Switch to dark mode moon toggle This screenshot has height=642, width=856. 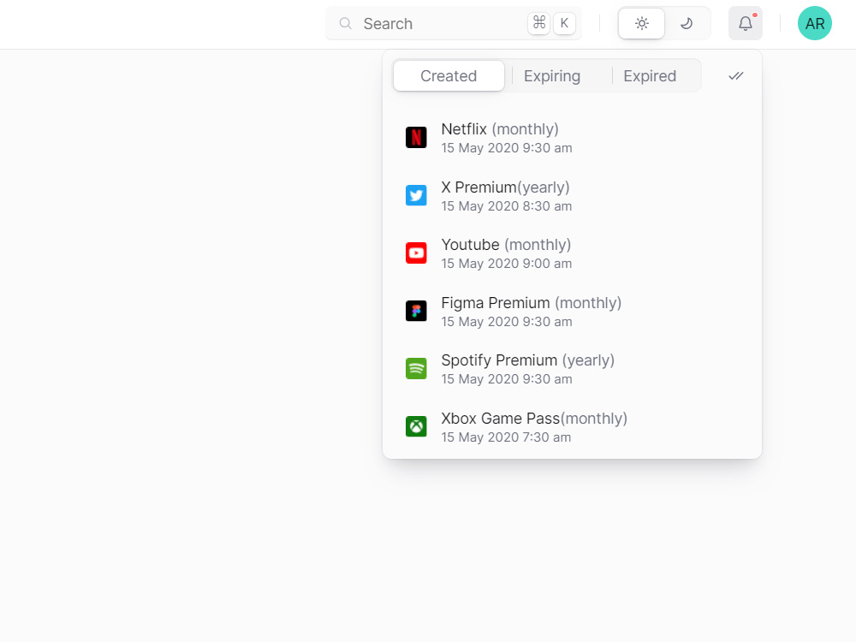pyautogui.click(x=687, y=23)
